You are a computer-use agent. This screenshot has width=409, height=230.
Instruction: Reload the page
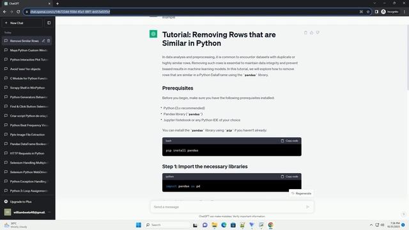tap(19, 11)
